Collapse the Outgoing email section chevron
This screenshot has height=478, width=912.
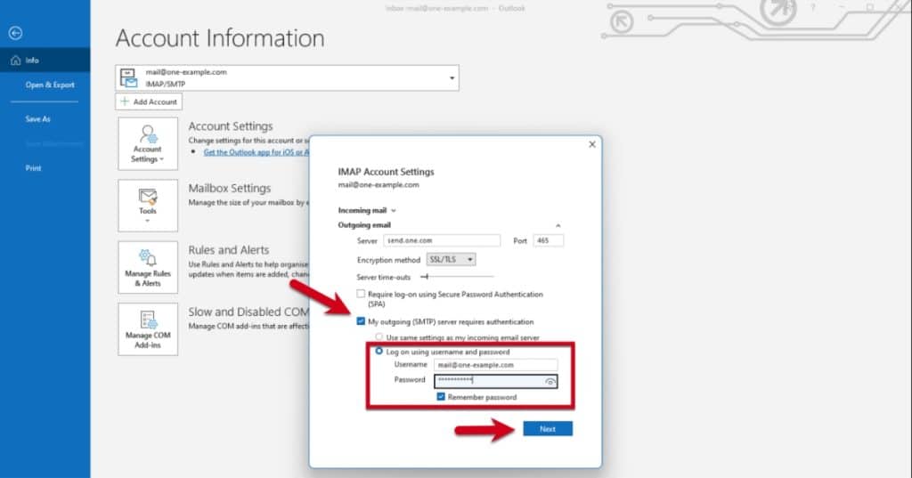[x=558, y=225]
